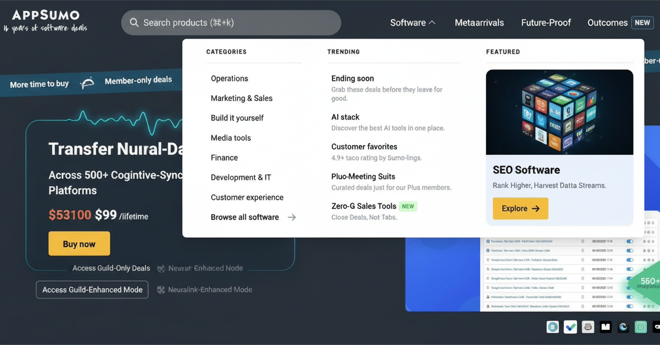The image size is (660, 345).
Task: Open the featured app-cube image
Action: pyautogui.click(x=560, y=112)
